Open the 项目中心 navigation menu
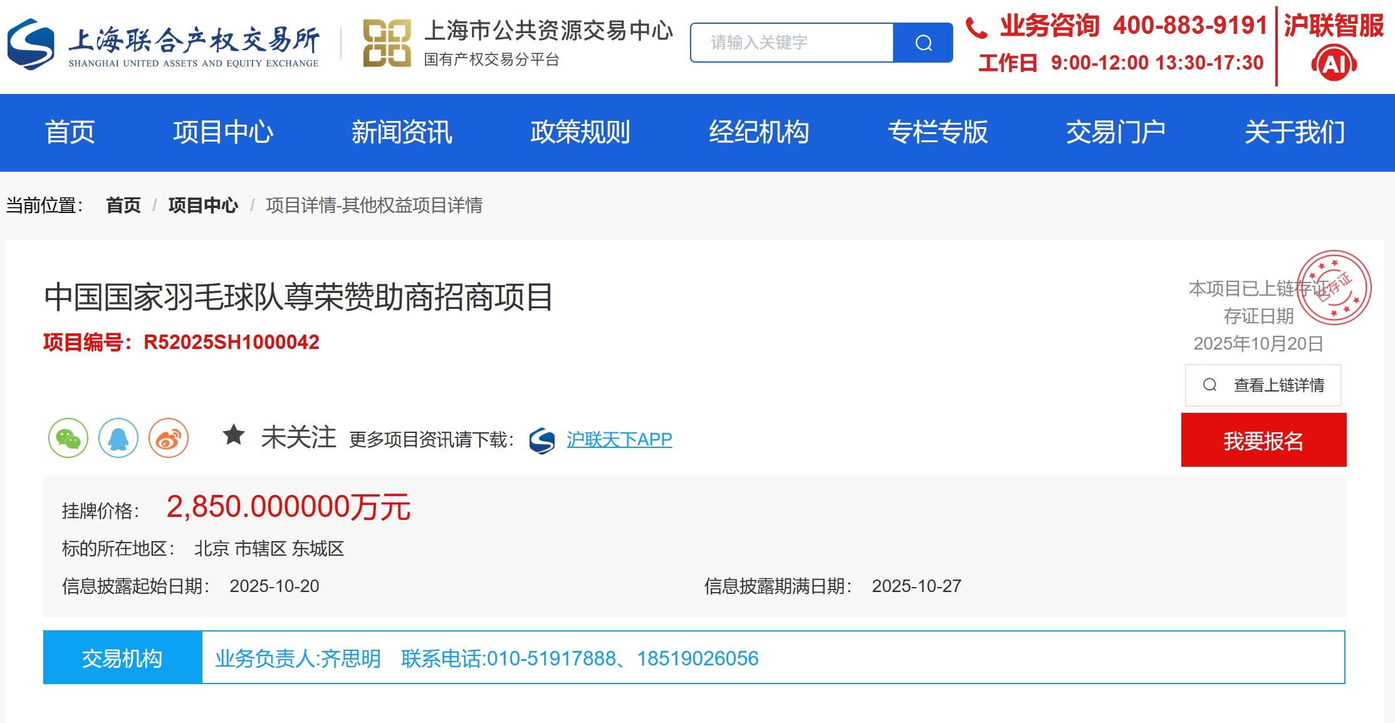Viewport: 1395px width, 723px height. point(223,132)
